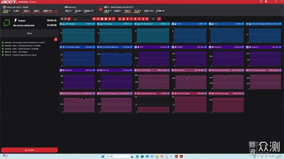The width and height of the screenshot is (284, 159).
Task: Click the 'No errors detected' status text
Action: tap(24, 26)
